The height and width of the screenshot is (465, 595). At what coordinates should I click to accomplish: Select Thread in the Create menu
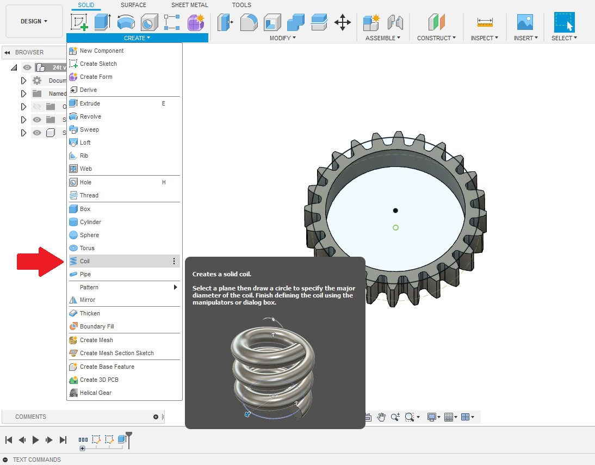click(x=89, y=195)
